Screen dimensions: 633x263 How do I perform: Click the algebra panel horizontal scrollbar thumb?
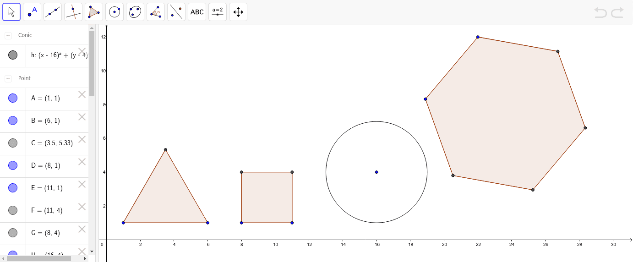[39, 258]
